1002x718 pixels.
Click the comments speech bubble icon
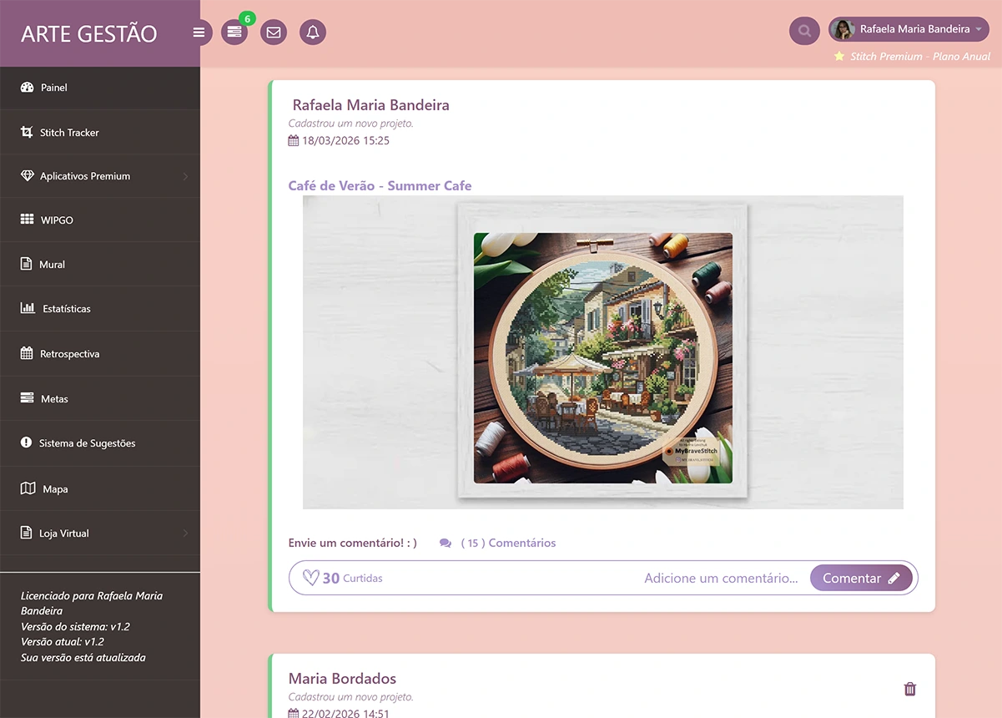(446, 544)
